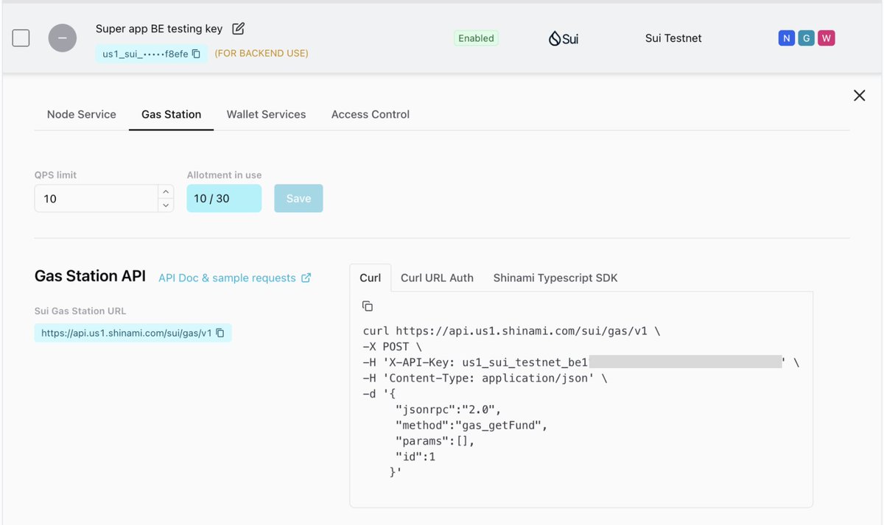884x525 pixels.
Task: Click the Content-Type header code line
Action: (x=485, y=378)
